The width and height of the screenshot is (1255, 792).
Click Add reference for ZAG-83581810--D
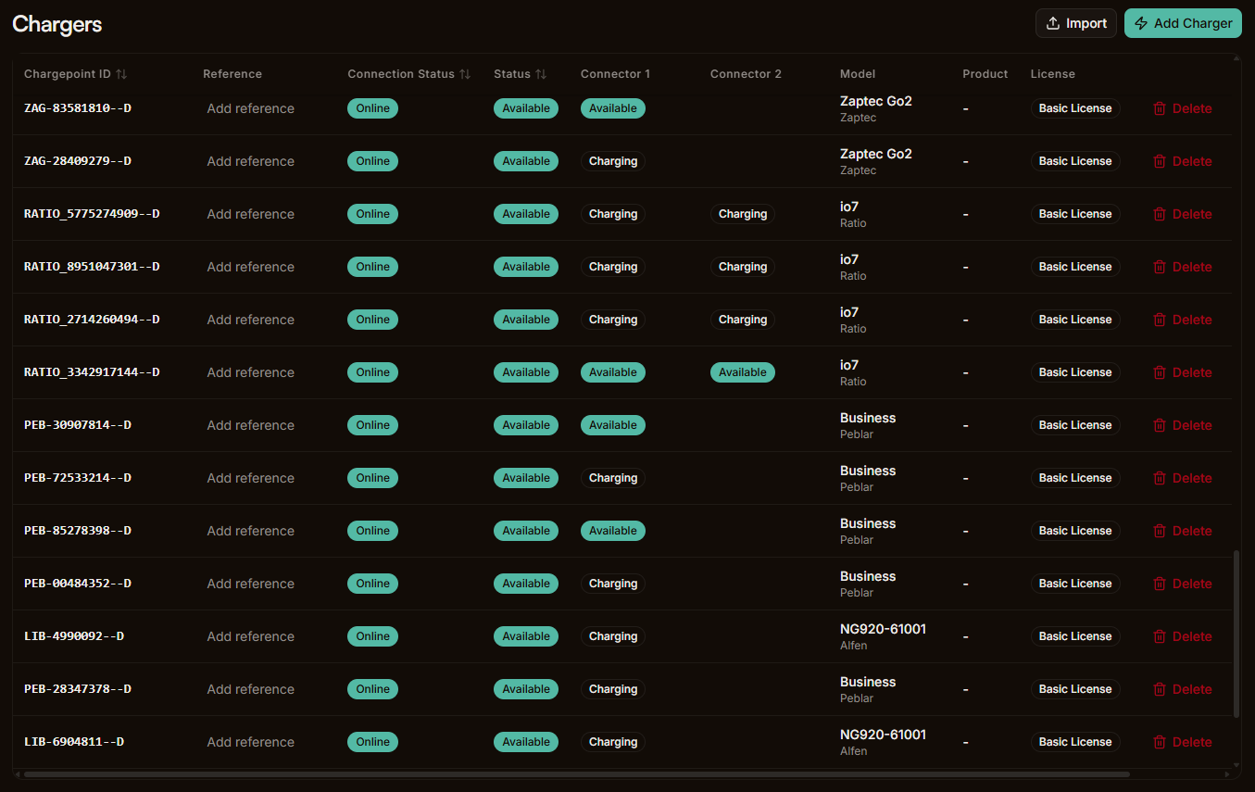[x=250, y=108]
